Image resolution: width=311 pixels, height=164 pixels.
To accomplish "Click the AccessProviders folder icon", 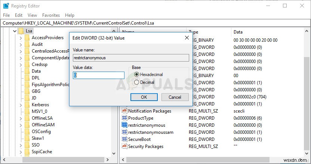I will point(27,38).
